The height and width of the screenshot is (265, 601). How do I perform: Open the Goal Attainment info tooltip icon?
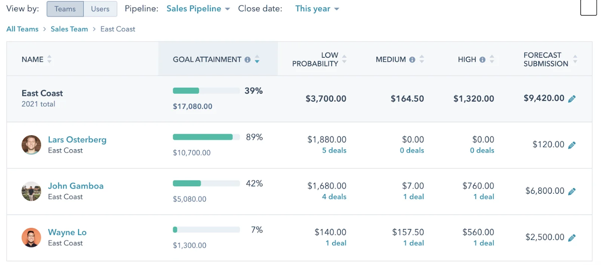248,59
